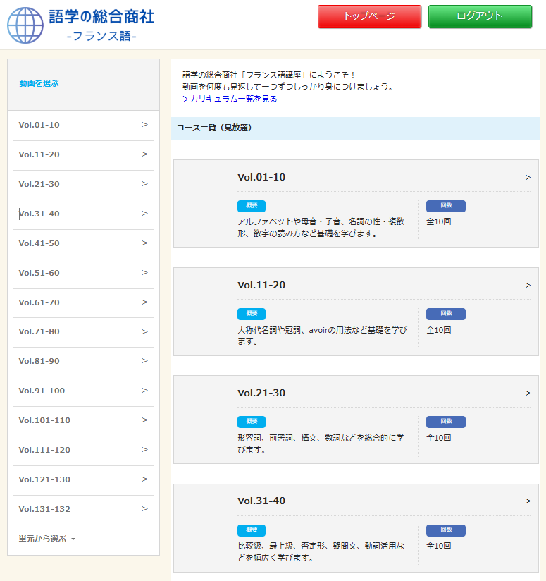Select Vol.91-100 in the sidebar
Viewport: 546px width, 581px height.
42,391
